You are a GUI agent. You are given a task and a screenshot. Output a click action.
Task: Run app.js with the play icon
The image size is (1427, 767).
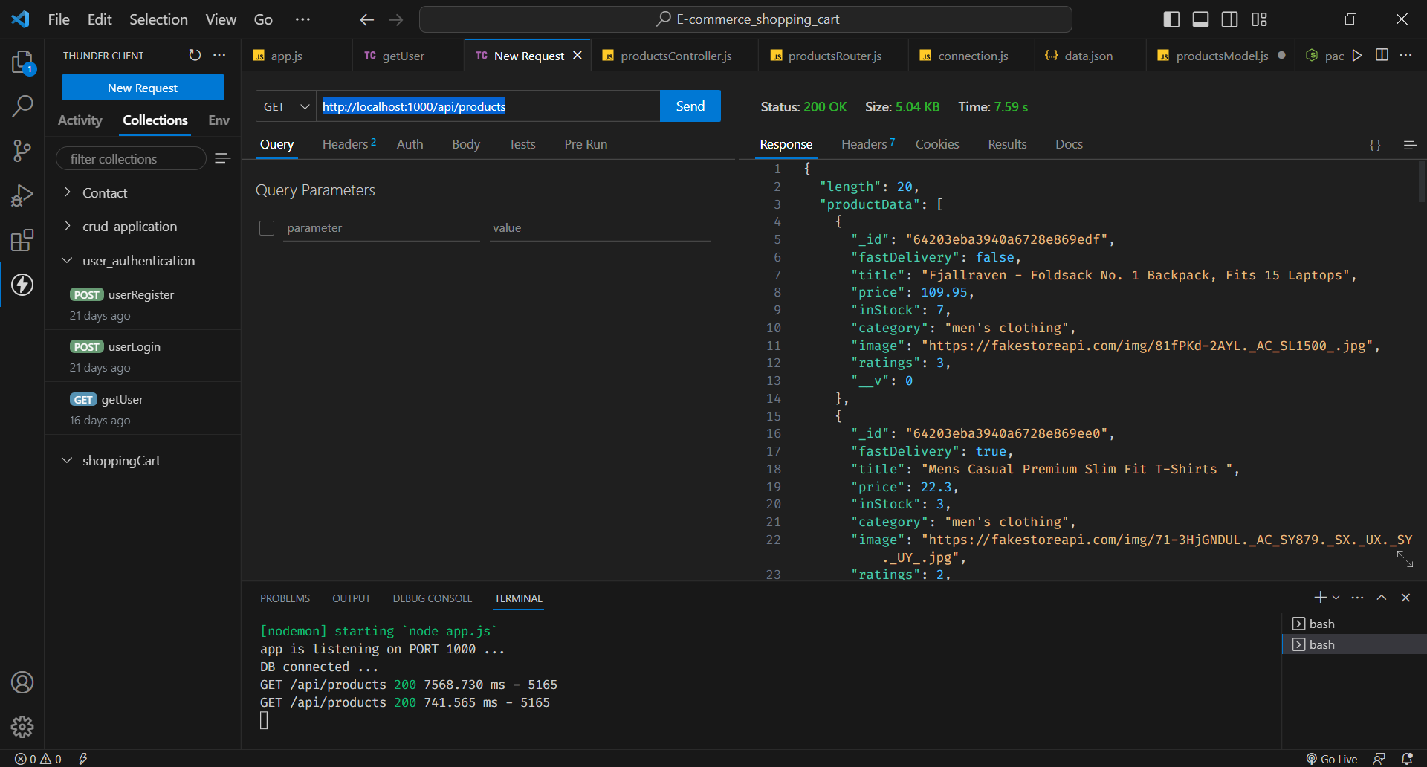tap(1358, 55)
